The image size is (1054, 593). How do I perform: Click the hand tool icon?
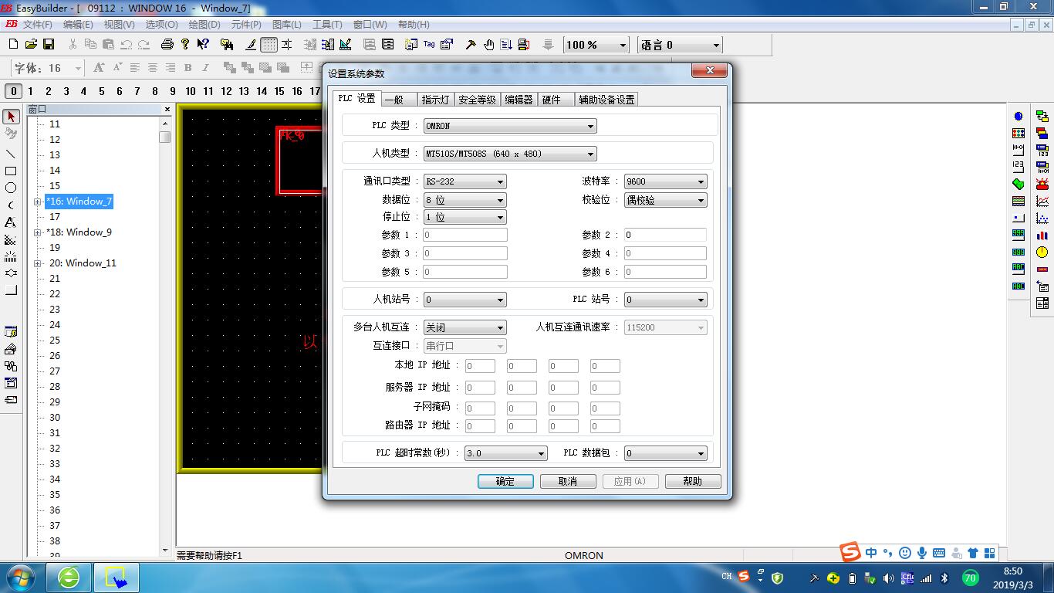tap(488, 45)
